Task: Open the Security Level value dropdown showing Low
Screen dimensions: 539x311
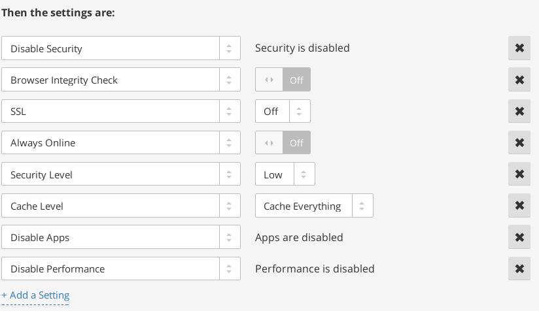Action: (x=285, y=174)
